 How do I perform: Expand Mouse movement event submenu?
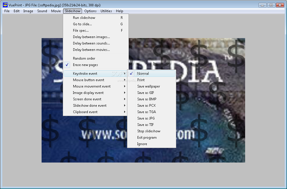click(96, 86)
